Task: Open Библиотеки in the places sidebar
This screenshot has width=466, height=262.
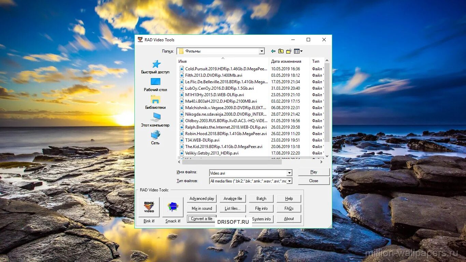Action: (x=156, y=102)
